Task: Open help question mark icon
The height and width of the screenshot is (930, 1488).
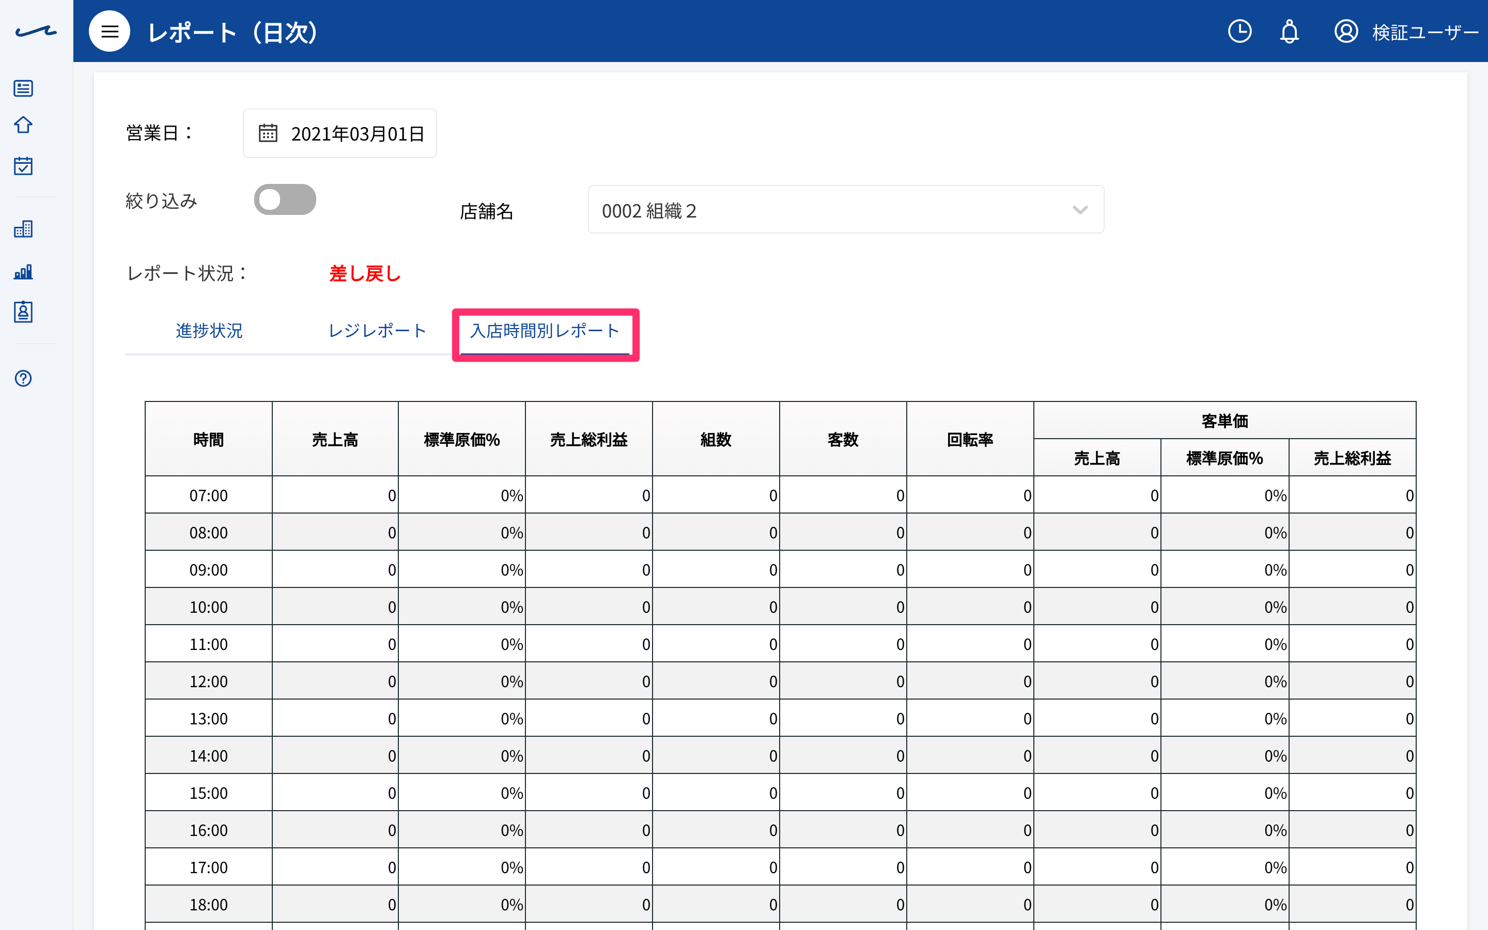Action: tap(23, 378)
